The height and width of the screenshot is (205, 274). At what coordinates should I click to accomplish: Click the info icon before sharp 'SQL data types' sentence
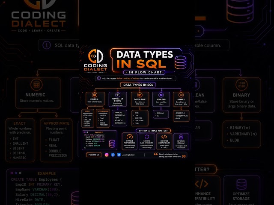99,79
